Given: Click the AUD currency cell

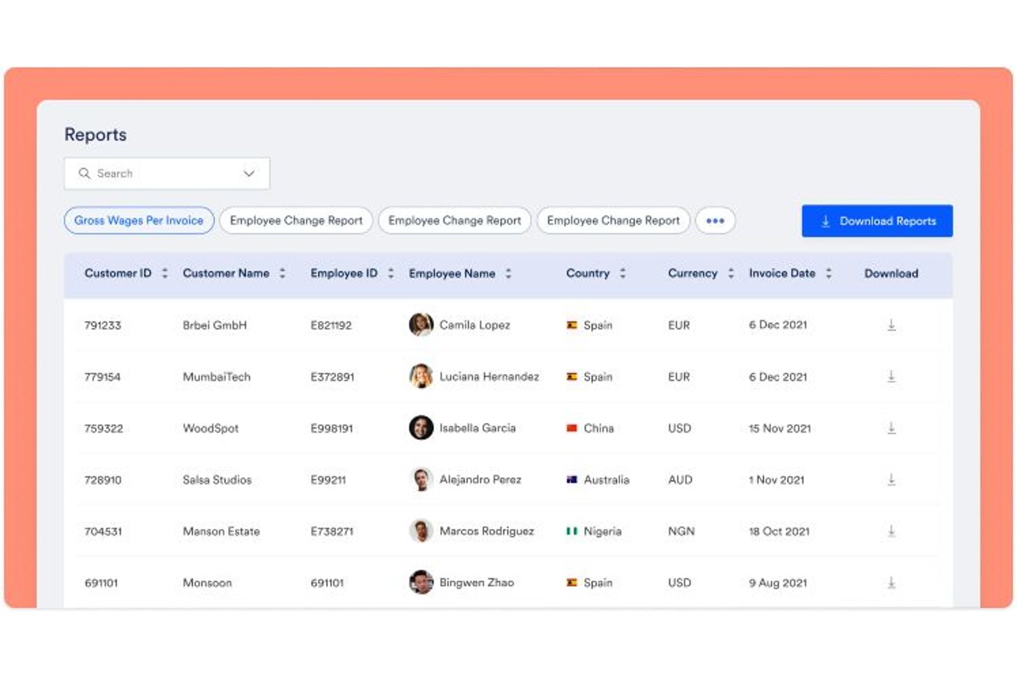Looking at the screenshot, I should point(680,479).
